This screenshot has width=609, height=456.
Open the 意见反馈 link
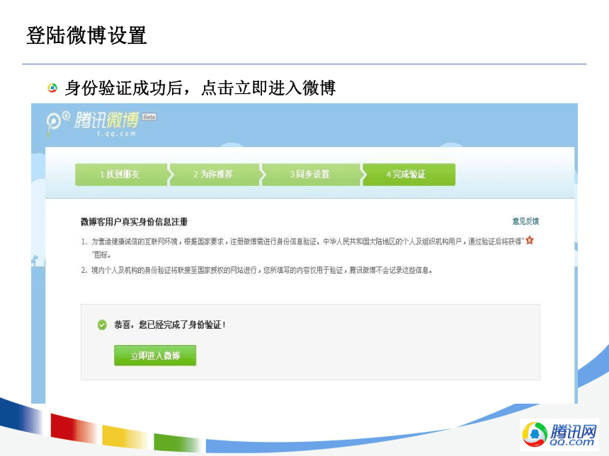tap(525, 221)
